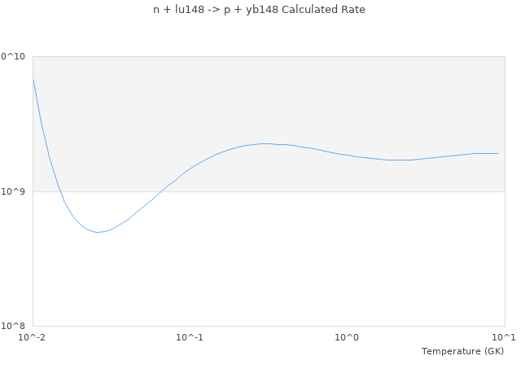Click the 10^-1 x-axis tick label
This screenshot has width=521, height=391.
pos(190,337)
